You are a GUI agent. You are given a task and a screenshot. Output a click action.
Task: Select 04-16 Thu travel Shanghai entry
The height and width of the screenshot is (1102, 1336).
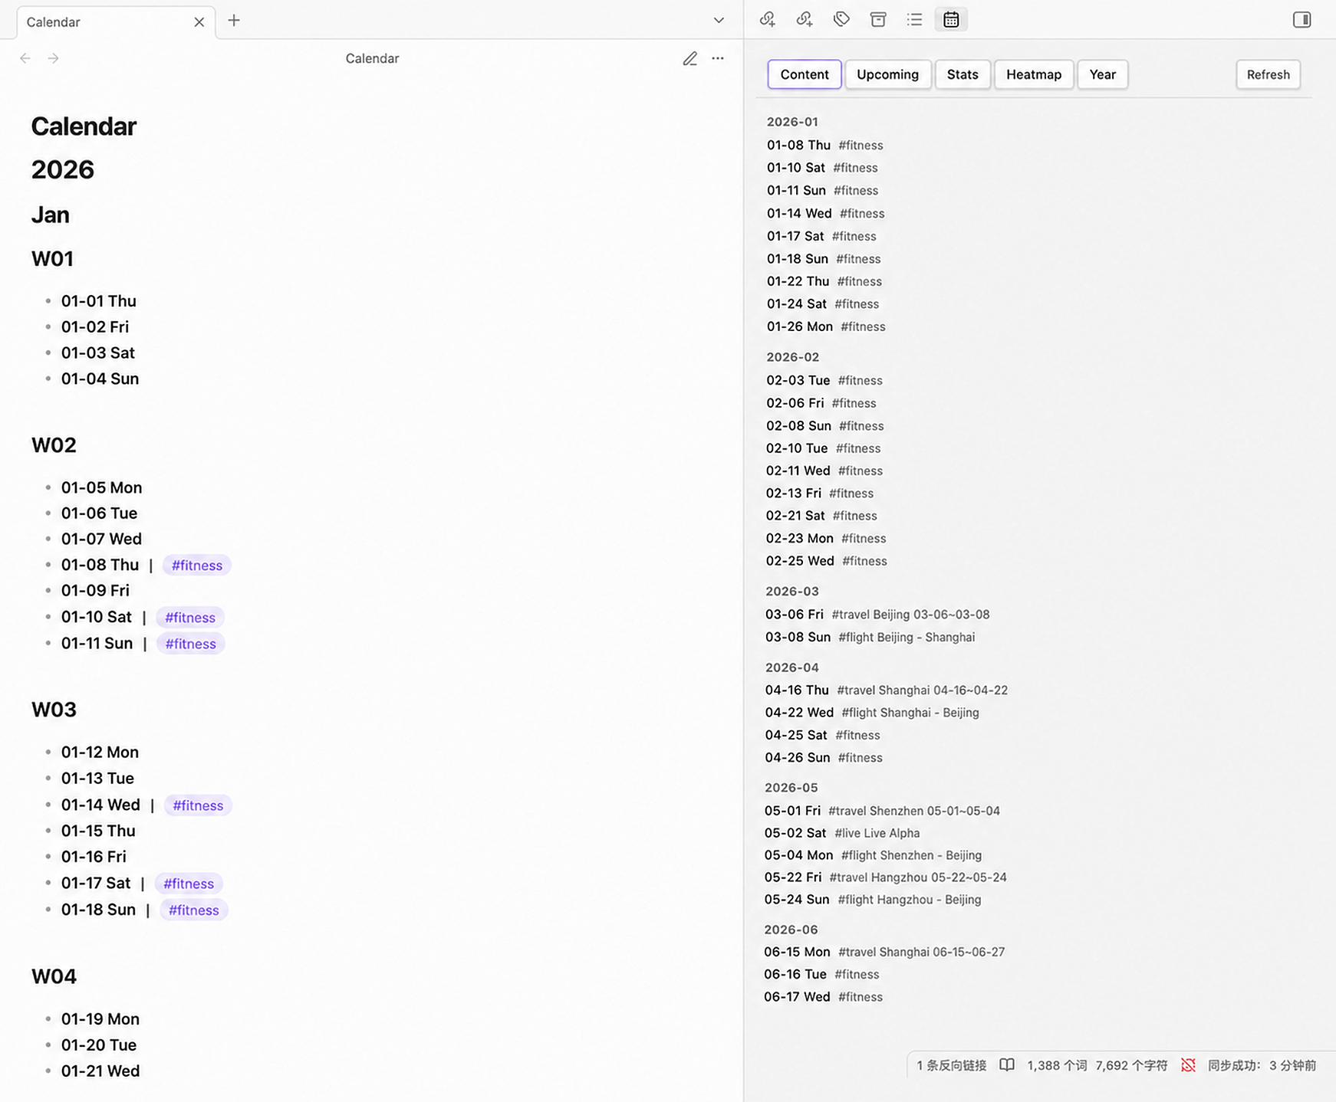pos(887,690)
